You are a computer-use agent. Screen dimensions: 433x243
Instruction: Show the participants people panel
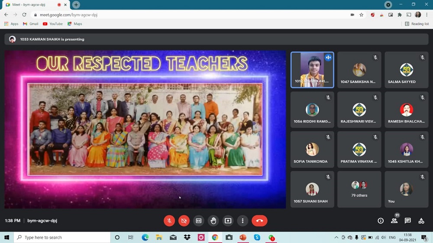tap(394, 221)
